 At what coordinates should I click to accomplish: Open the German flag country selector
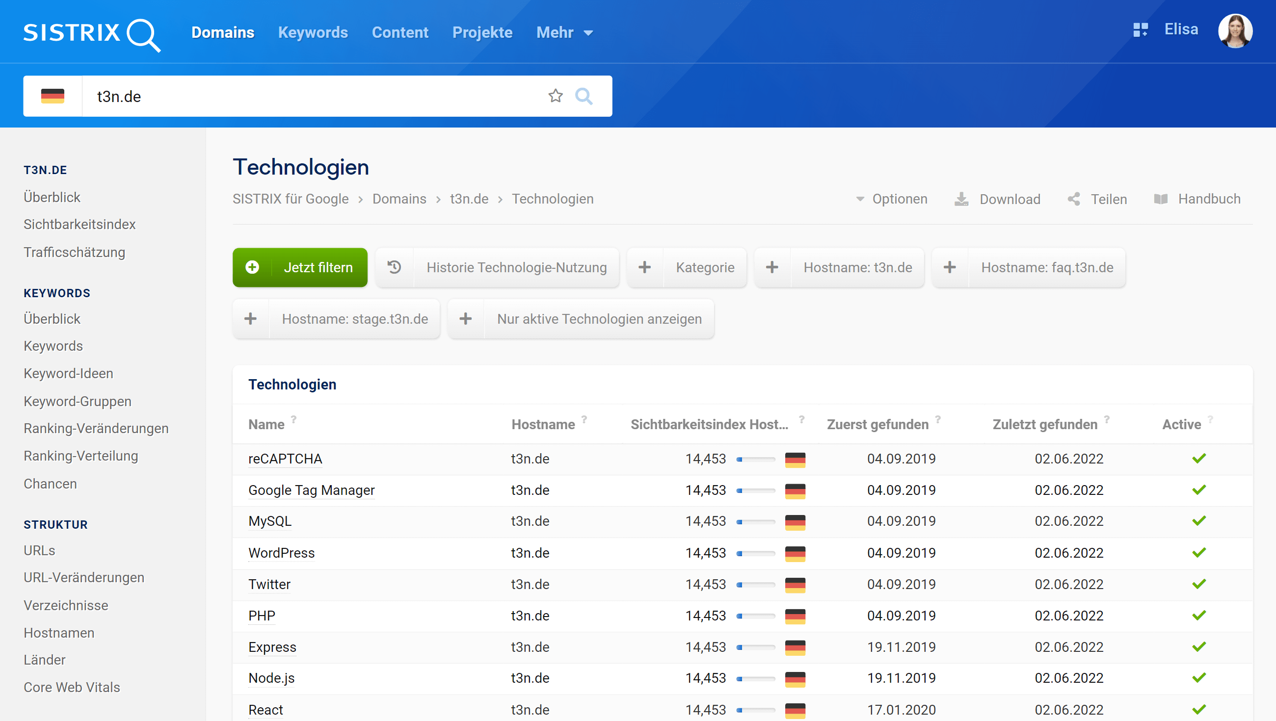coord(53,96)
